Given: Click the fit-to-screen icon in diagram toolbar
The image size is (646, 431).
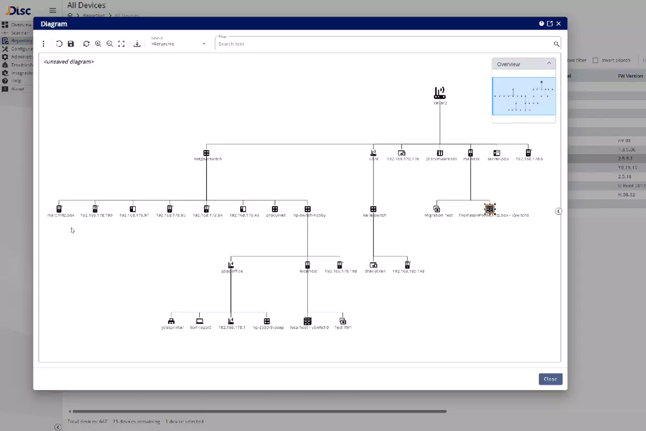Looking at the screenshot, I should click(x=122, y=44).
